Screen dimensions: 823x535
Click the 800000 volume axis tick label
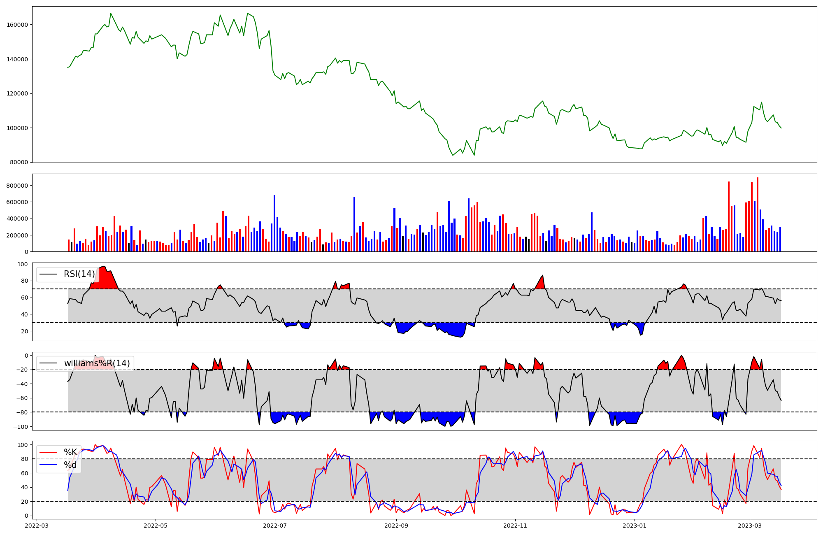[x=17, y=186]
